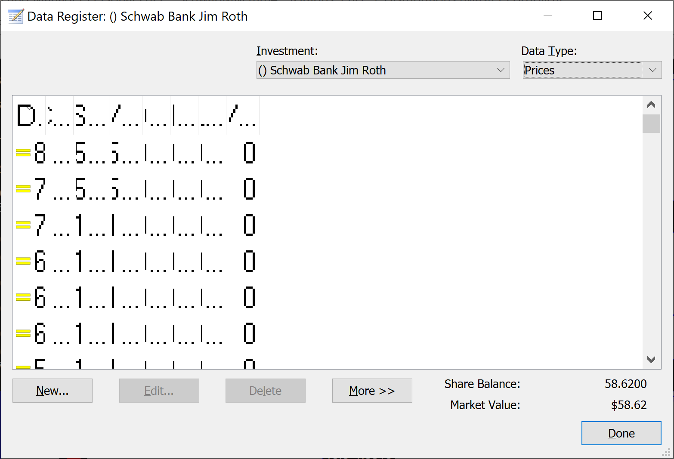Screen dimensions: 674x459
Task: Expand the Data Type dropdown arrow
Action: point(652,70)
